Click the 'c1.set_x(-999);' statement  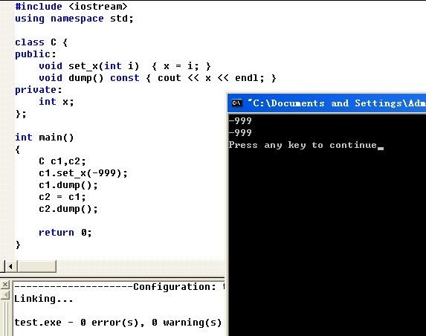tap(83, 173)
